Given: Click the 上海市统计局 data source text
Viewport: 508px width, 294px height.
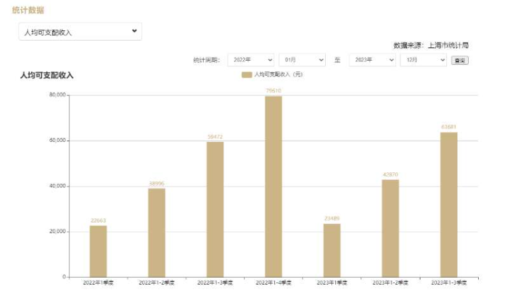Looking at the screenshot, I should [x=448, y=45].
